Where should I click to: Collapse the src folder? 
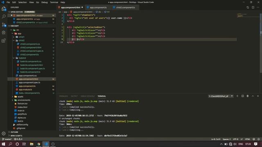[11, 30]
